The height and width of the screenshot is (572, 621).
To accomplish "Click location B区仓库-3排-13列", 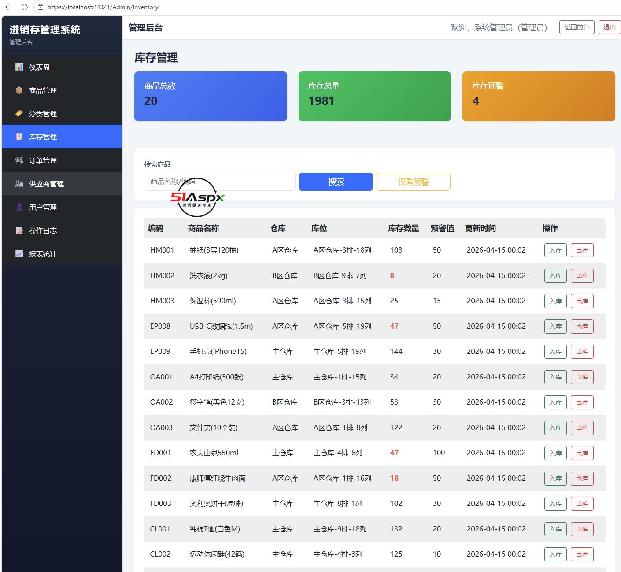I will click(x=342, y=402).
